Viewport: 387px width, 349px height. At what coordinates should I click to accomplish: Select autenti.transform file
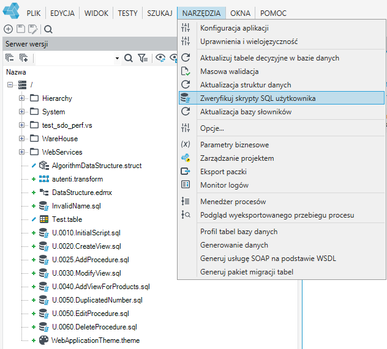77,179
